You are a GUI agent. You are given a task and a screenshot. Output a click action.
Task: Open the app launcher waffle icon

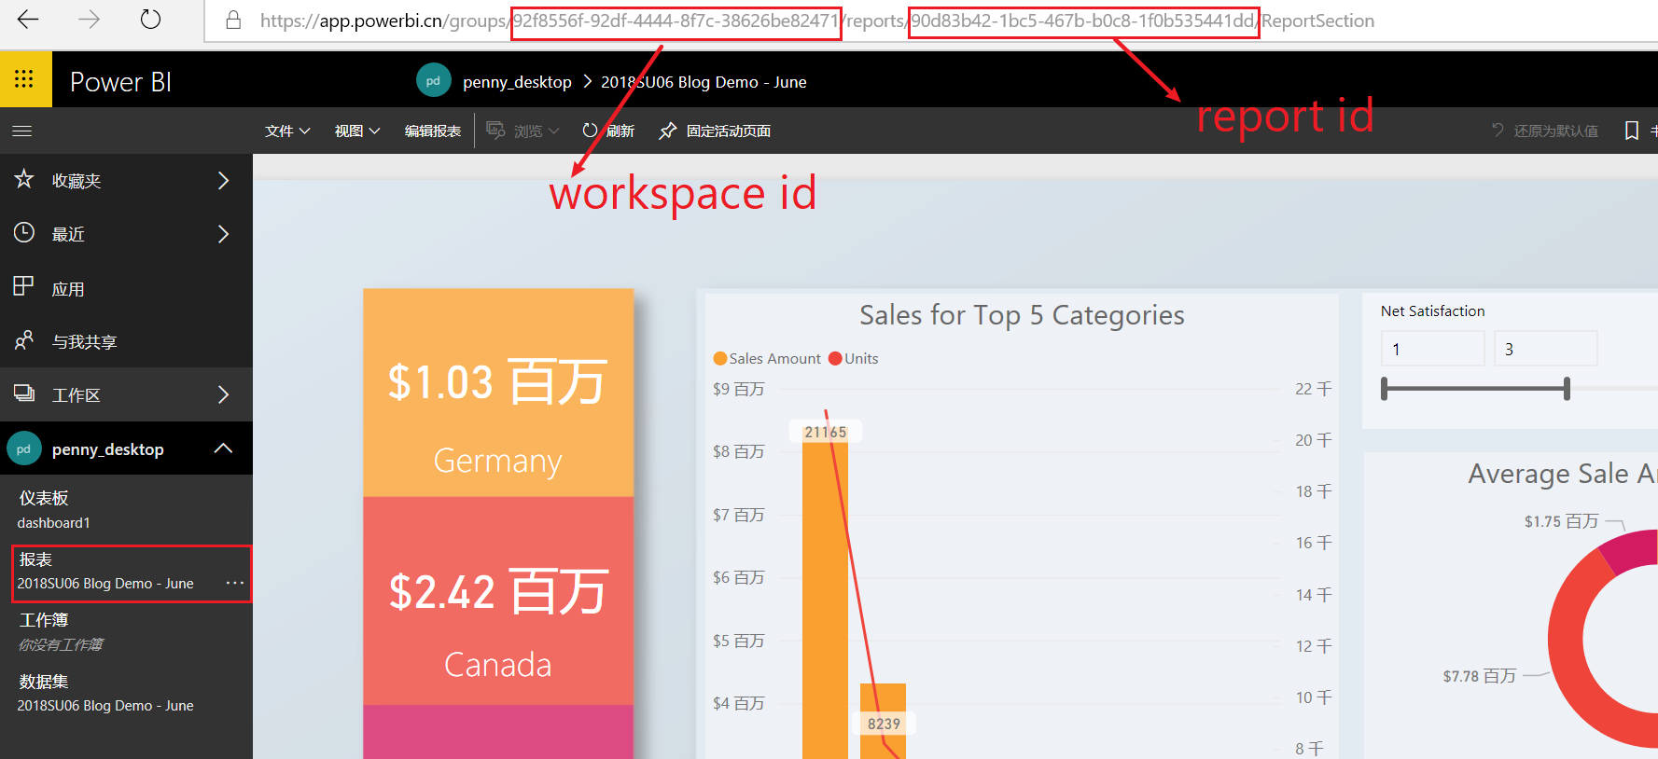coord(24,79)
